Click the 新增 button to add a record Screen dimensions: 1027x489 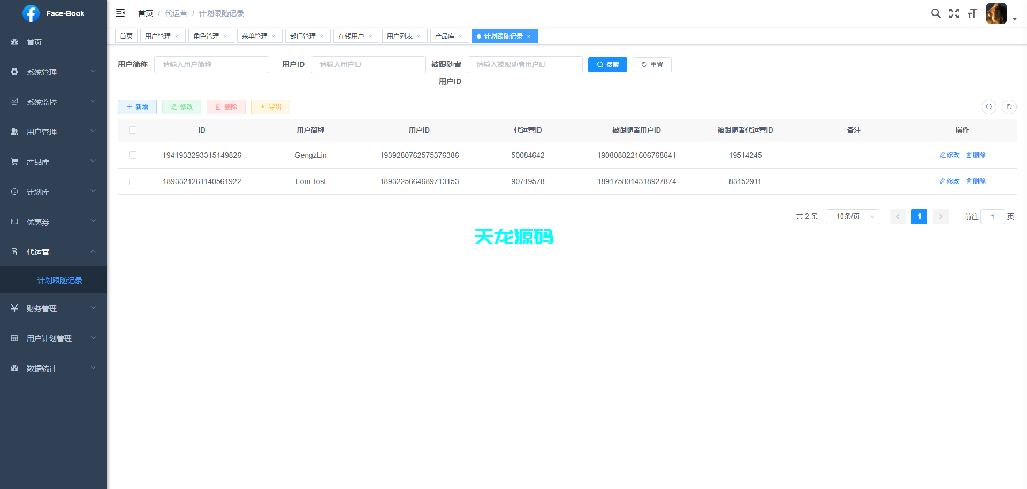pyautogui.click(x=137, y=106)
